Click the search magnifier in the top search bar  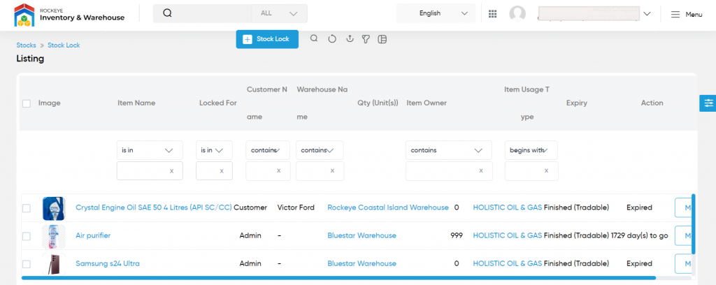click(x=167, y=13)
